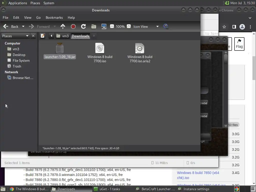This screenshot has height=192, width=256.
Task: Open the Help menu
Action: pos(71,17)
